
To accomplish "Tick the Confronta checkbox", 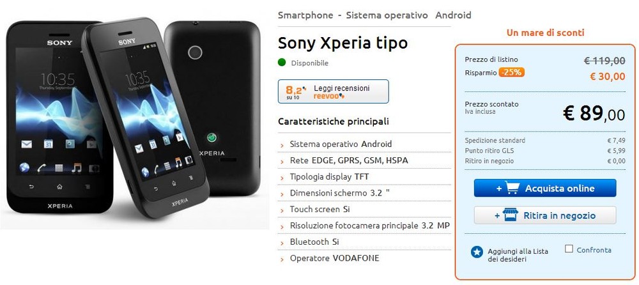I will click(x=569, y=249).
